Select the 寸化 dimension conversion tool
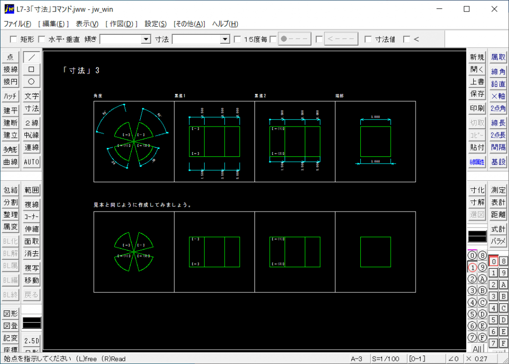Screen dimensions: 509x364 pyautogui.click(x=477, y=190)
